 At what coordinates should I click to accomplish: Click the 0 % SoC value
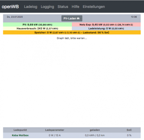click(x=129, y=135)
